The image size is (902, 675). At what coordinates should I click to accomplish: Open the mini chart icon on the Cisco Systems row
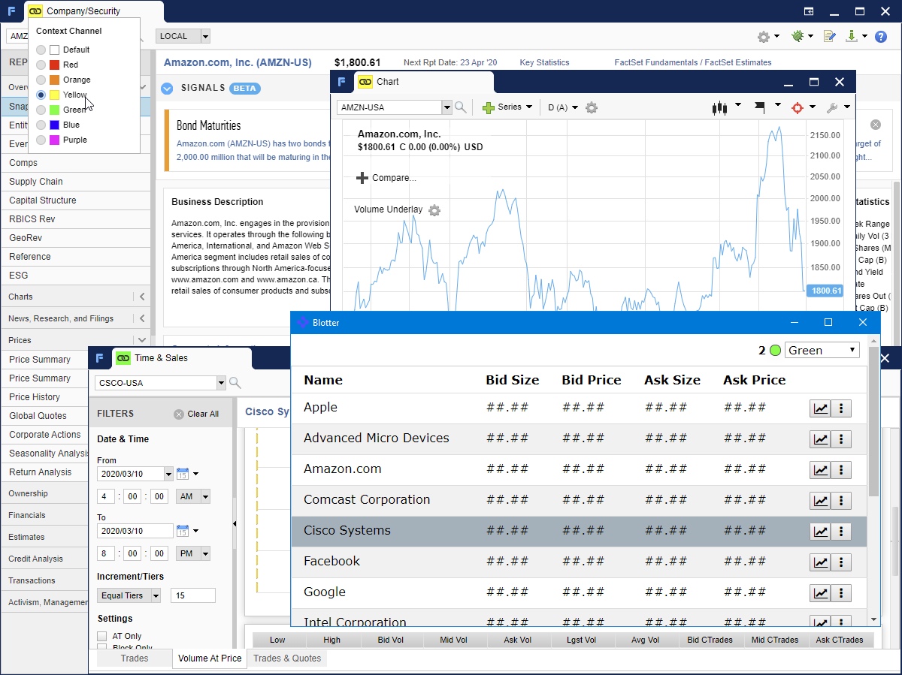pyautogui.click(x=821, y=531)
